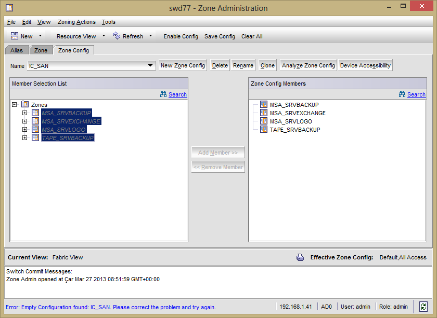Click the printer icon beside Effective Zone Config
437x318 pixels.
click(300, 257)
